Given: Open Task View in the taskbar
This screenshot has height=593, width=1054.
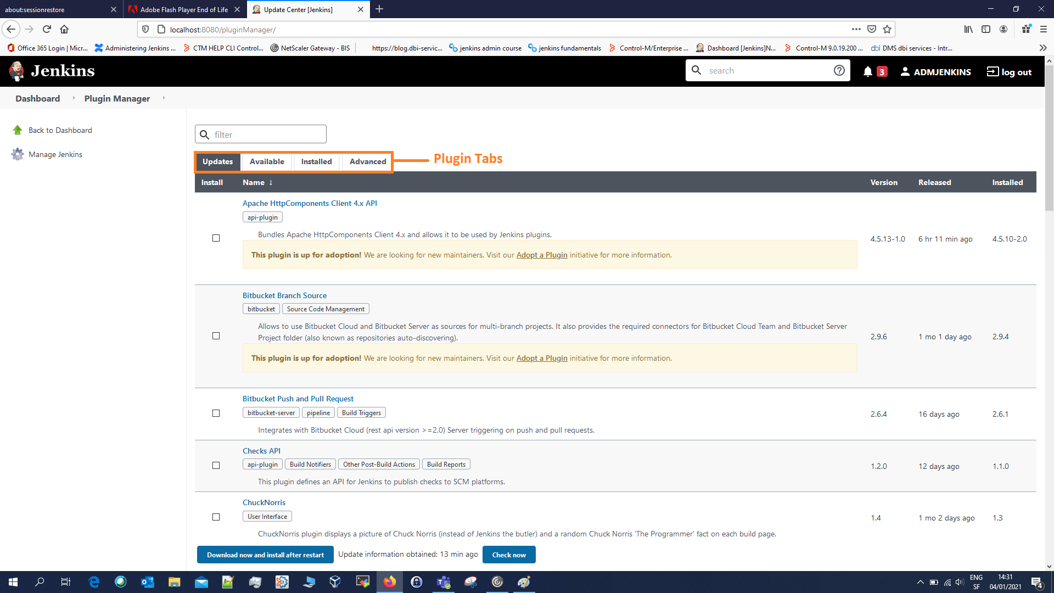Looking at the screenshot, I should pyautogui.click(x=66, y=582).
